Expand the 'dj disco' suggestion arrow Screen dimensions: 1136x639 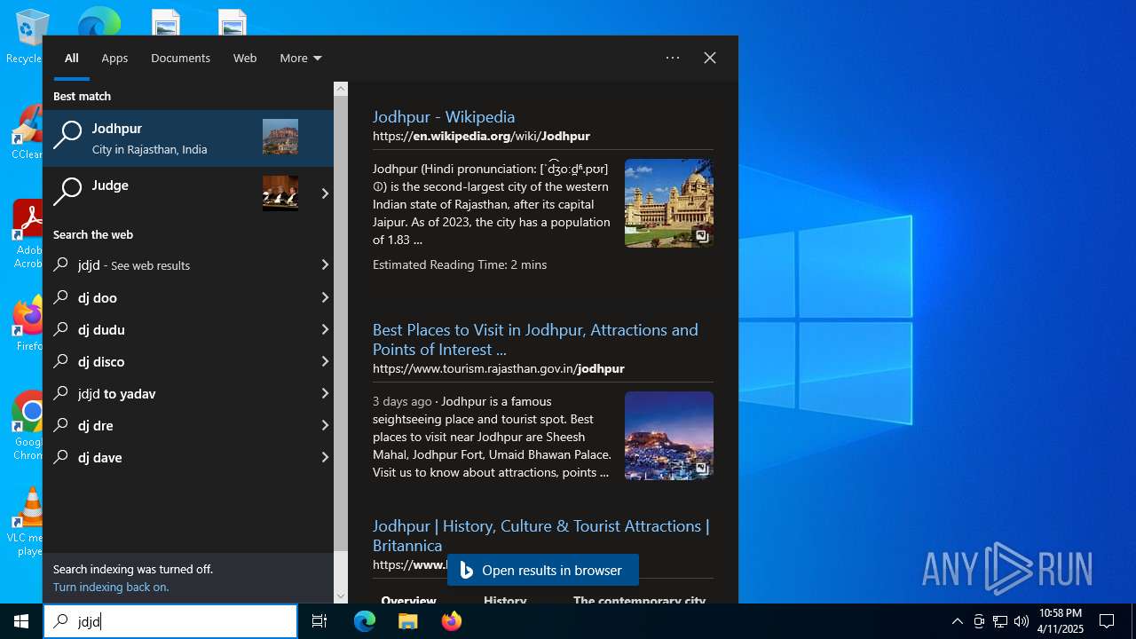[325, 361]
